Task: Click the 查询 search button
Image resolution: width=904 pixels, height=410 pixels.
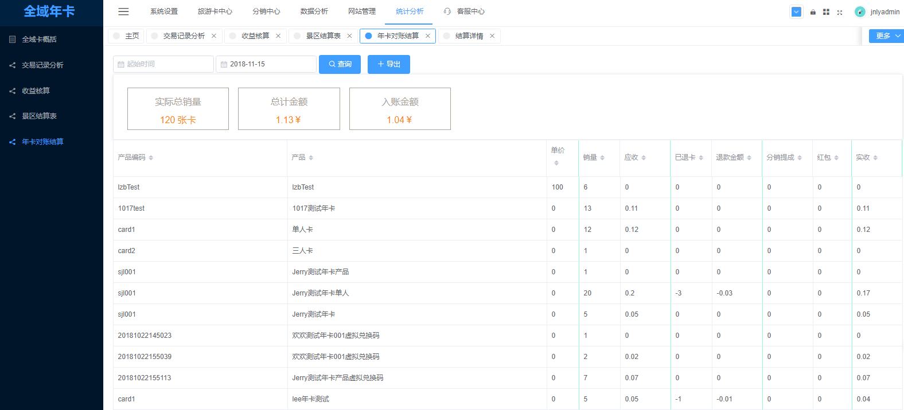Action: (x=340, y=64)
